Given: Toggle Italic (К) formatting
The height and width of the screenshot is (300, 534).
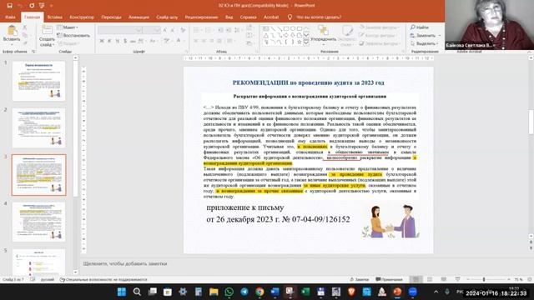Looking at the screenshot, I should tap(109, 41).
